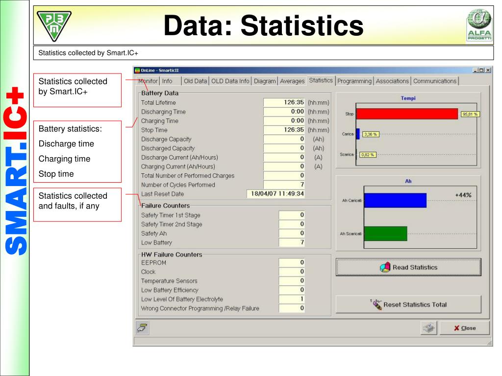Image resolution: width=502 pixels, height=376 pixels.
Task: Click the Discharge Current (Ah/Hours) label
Action: point(179,157)
